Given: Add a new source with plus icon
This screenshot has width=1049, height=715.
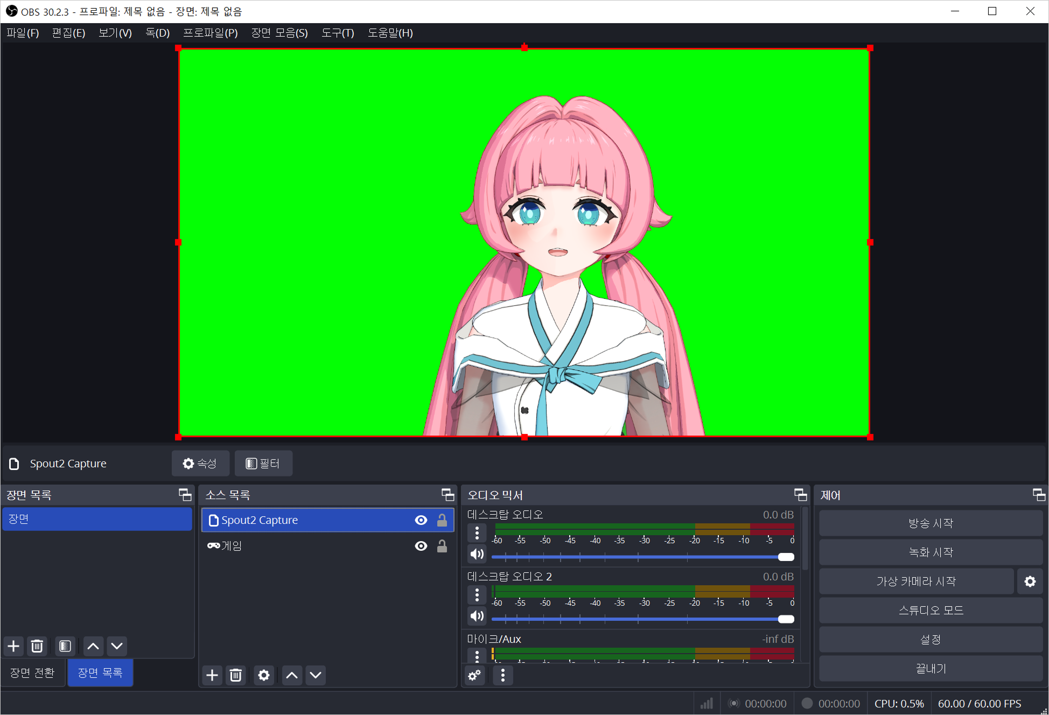Looking at the screenshot, I should (212, 675).
